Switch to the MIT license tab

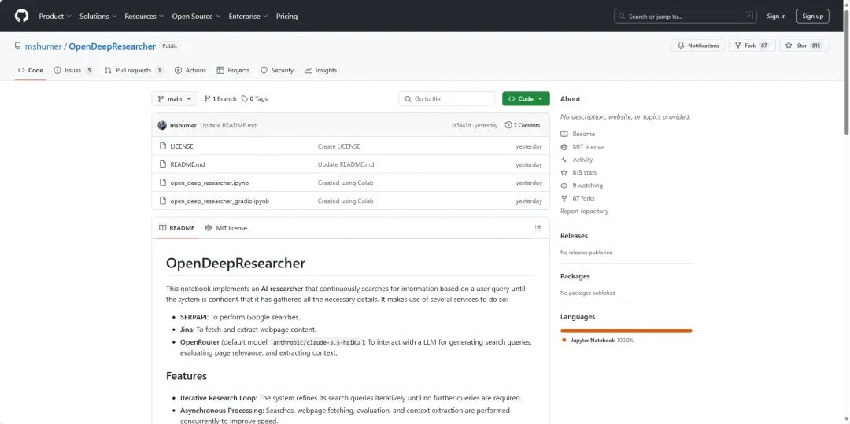(x=226, y=228)
